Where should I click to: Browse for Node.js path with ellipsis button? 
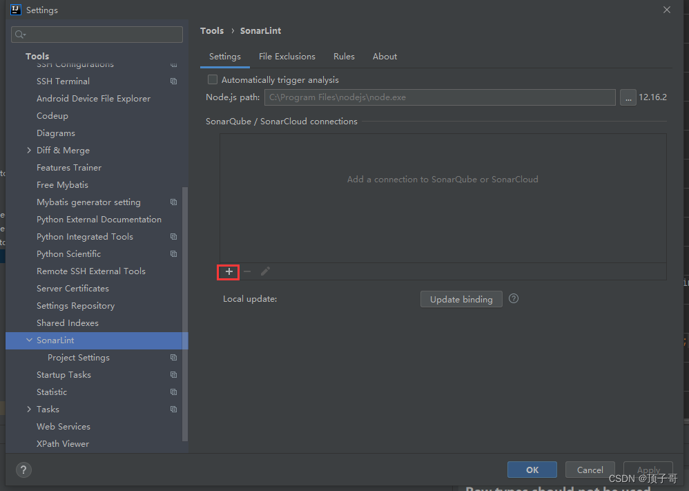click(x=628, y=97)
